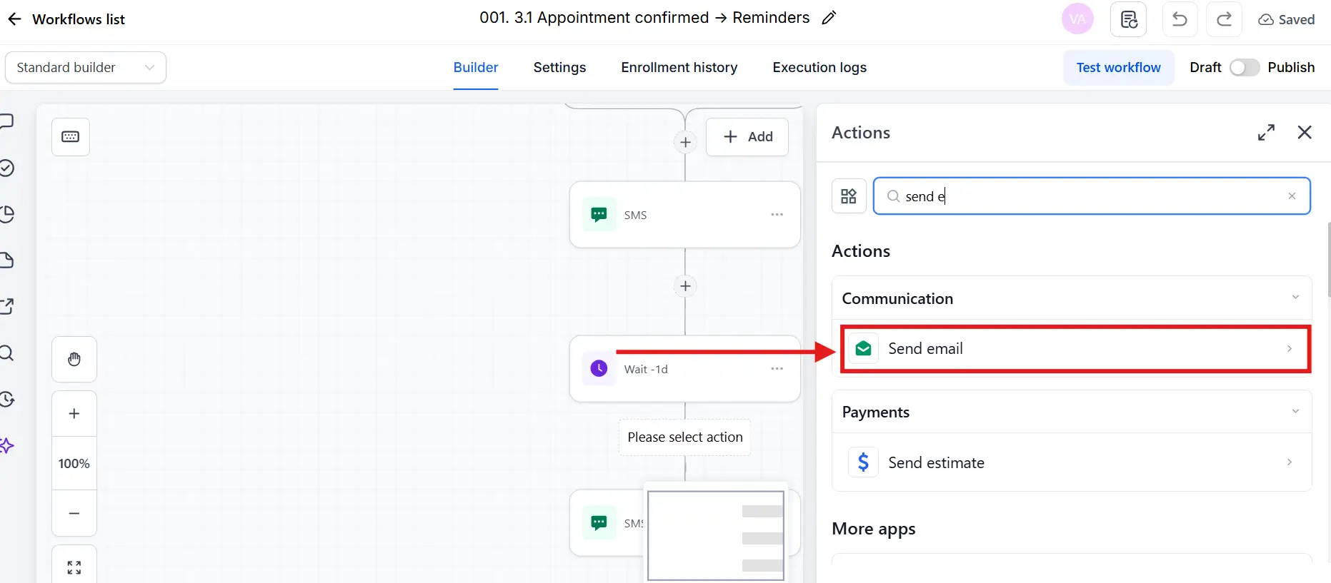Viewport: 1331px width, 583px height.
Task: Zoom out the canvas
Action: (x=74, y=513)
